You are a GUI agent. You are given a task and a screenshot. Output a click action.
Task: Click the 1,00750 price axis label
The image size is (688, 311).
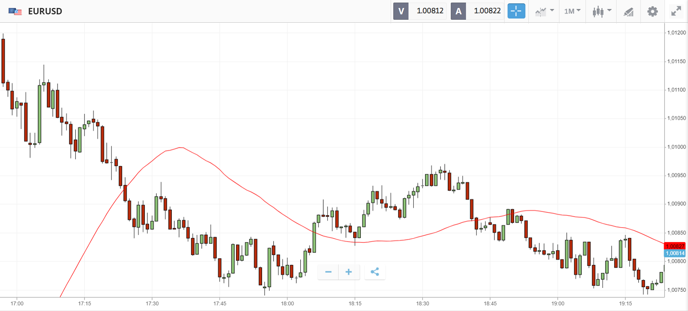(x=676, y=290)
